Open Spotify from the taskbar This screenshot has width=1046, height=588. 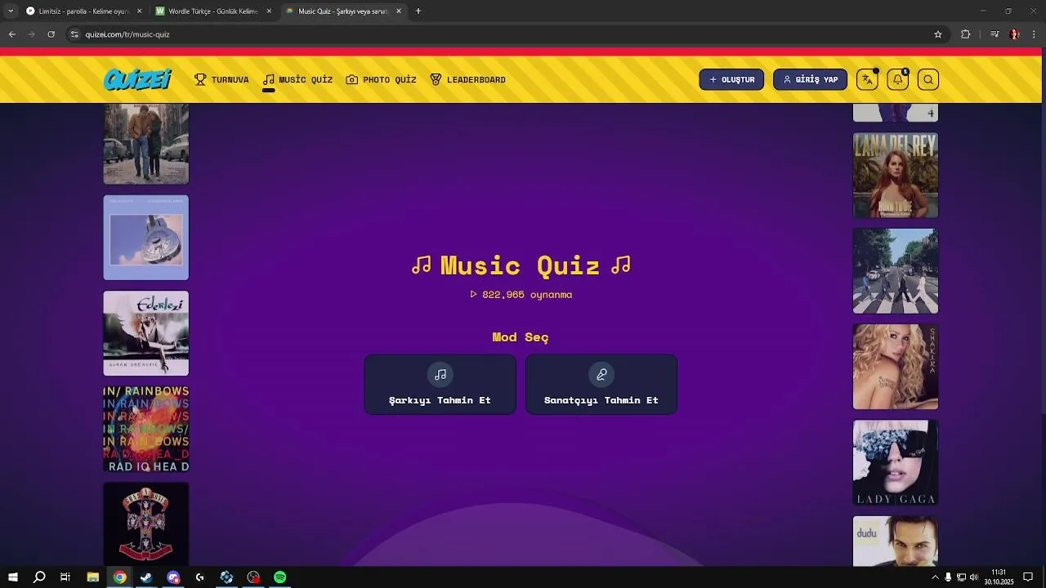click(280, 577)
